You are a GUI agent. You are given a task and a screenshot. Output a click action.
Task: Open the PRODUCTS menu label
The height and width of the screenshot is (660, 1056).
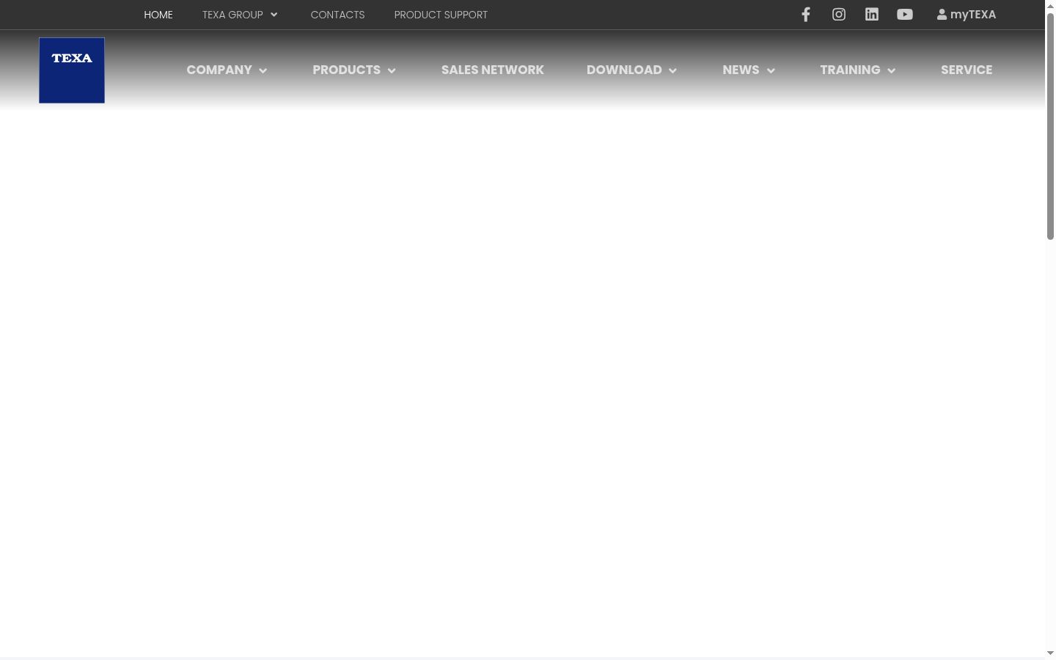347,70
